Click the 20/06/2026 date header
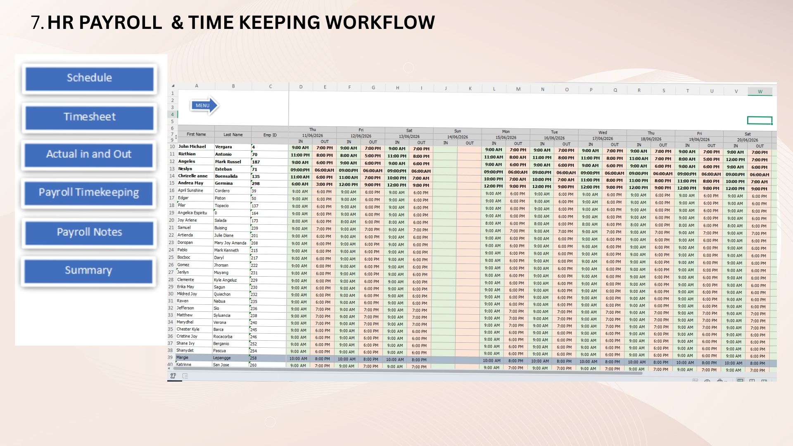Image resolution: width=793 pixels, height=446 pixels. tap(748, 140)
